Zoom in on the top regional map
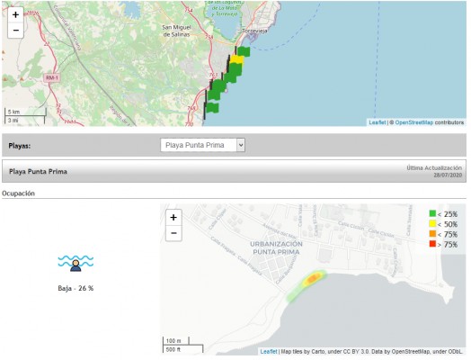This screenshot has width=471, height=360. (15, 14)
